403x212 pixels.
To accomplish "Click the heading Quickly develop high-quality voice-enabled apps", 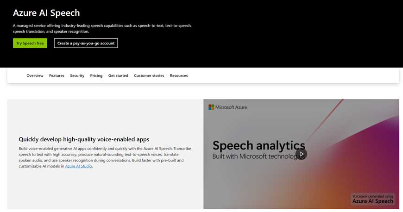I will point(84,139).
